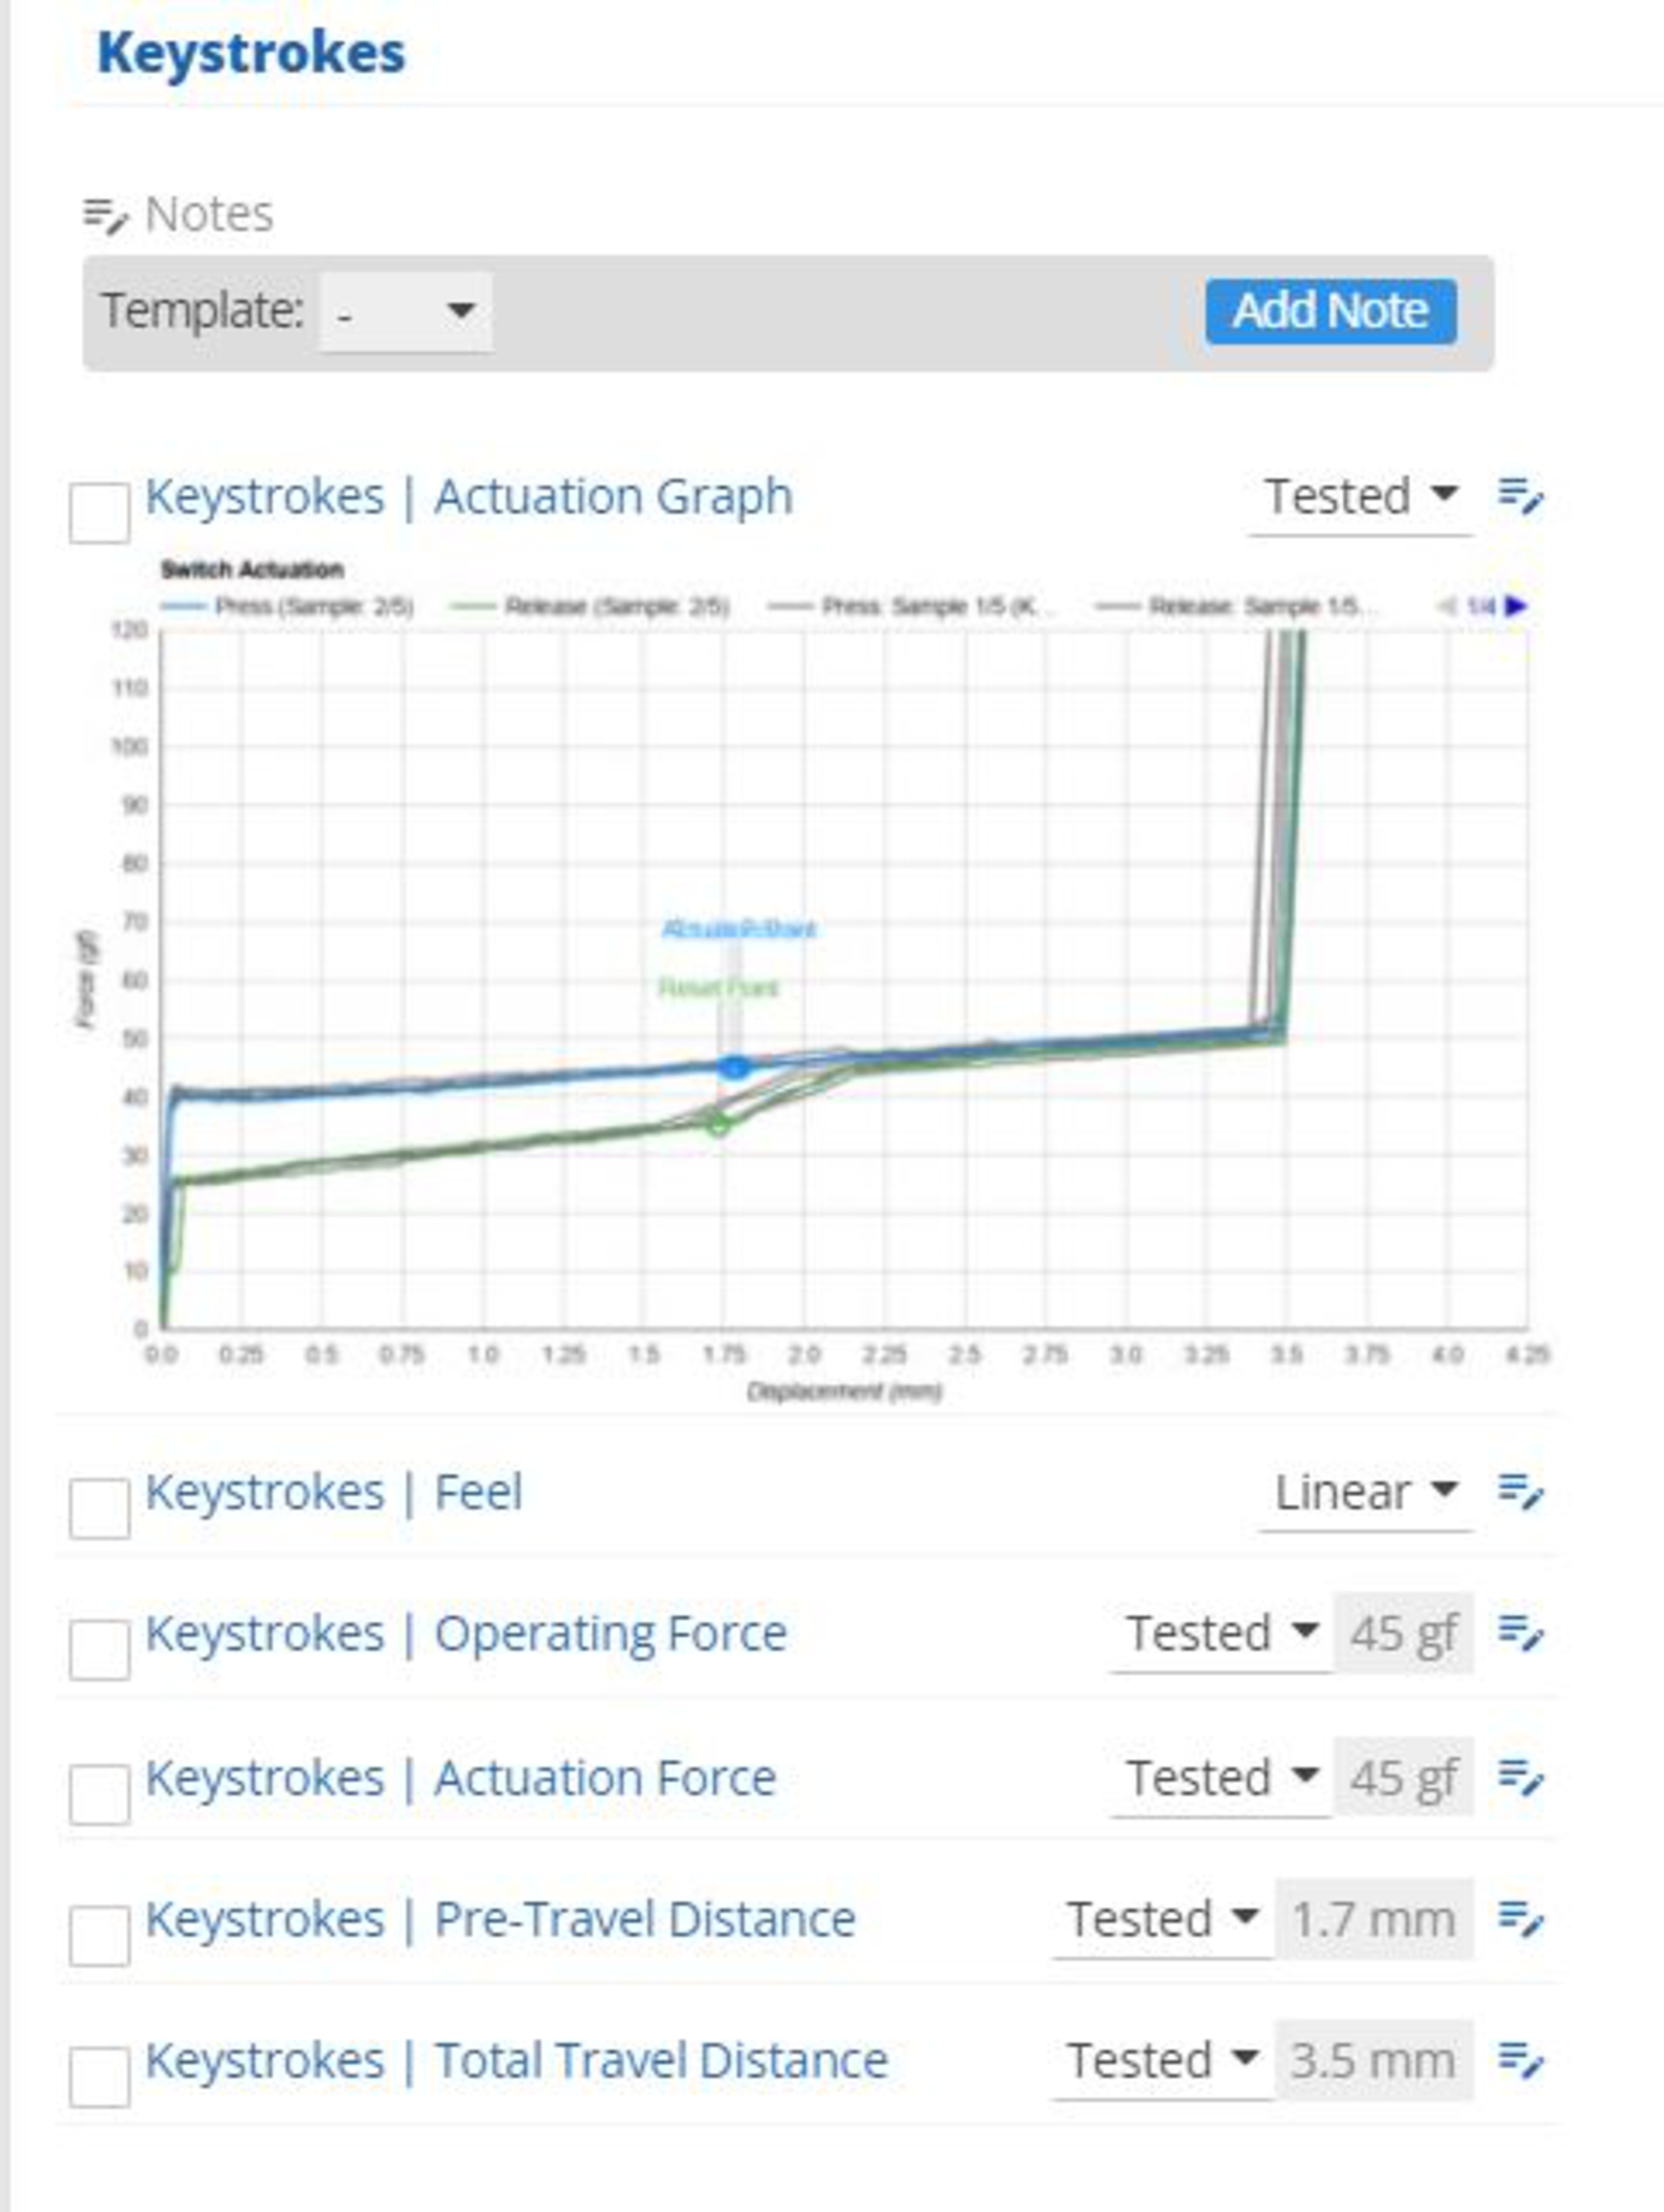Click the Notes edit icon beside Notes heading
Image resolution: width=1664 pixels, height=2212 pixels.
point(105,214)
